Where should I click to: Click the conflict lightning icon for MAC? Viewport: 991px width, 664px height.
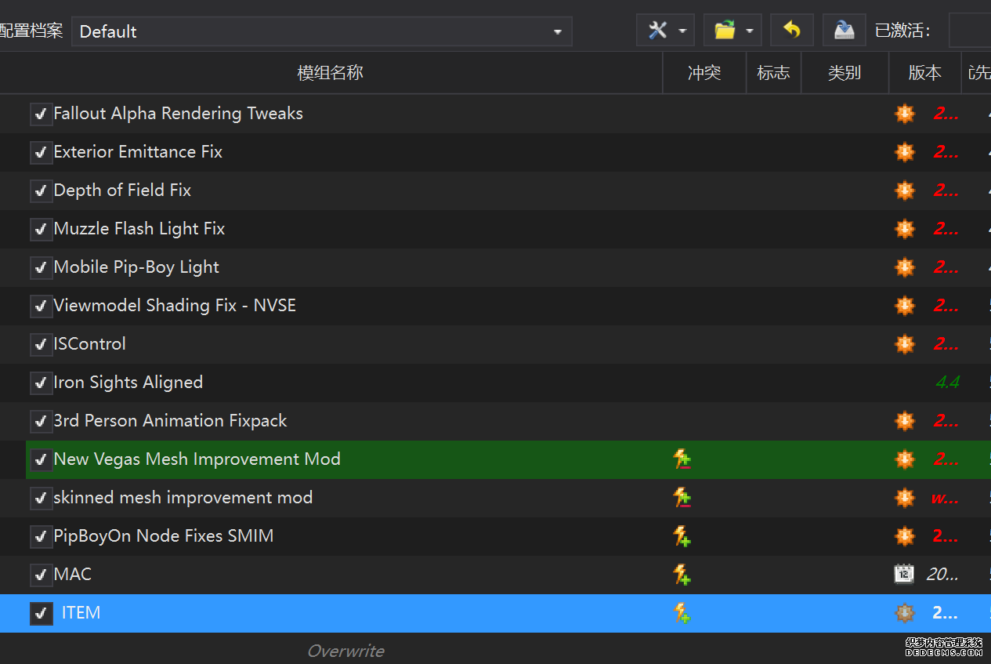(682, 575)
